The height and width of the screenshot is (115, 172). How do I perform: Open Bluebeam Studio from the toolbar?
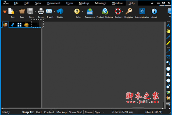point(60,12)
